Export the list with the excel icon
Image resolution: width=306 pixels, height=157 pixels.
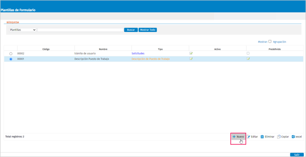point(293,137)
